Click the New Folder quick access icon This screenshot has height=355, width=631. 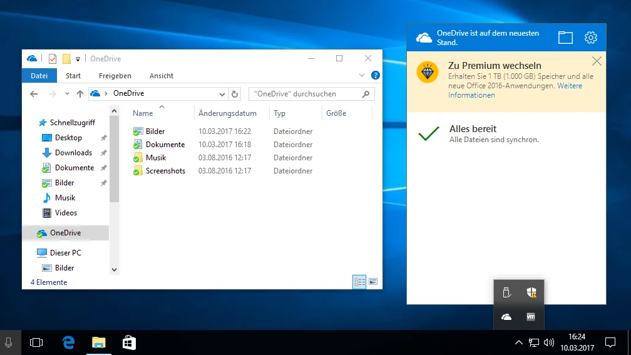tap(66, 59)
